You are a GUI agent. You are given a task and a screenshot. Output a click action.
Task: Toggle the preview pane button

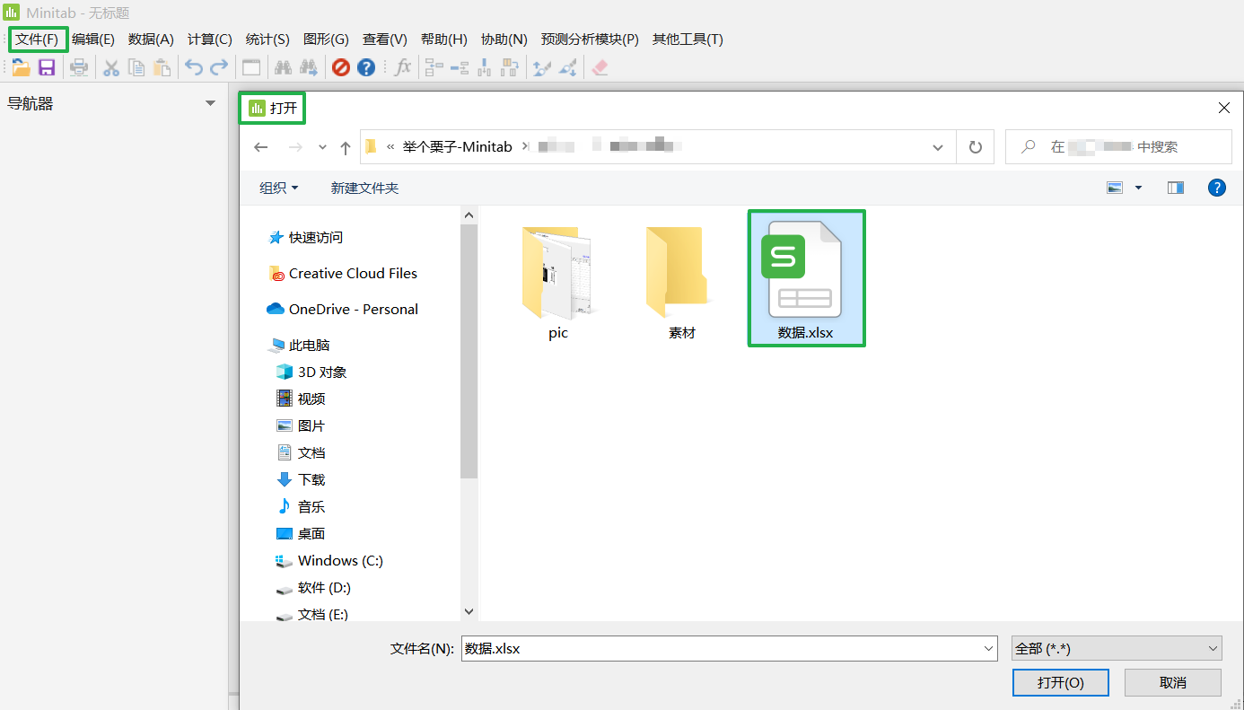pyautogui.click(x=1175, y=188)
